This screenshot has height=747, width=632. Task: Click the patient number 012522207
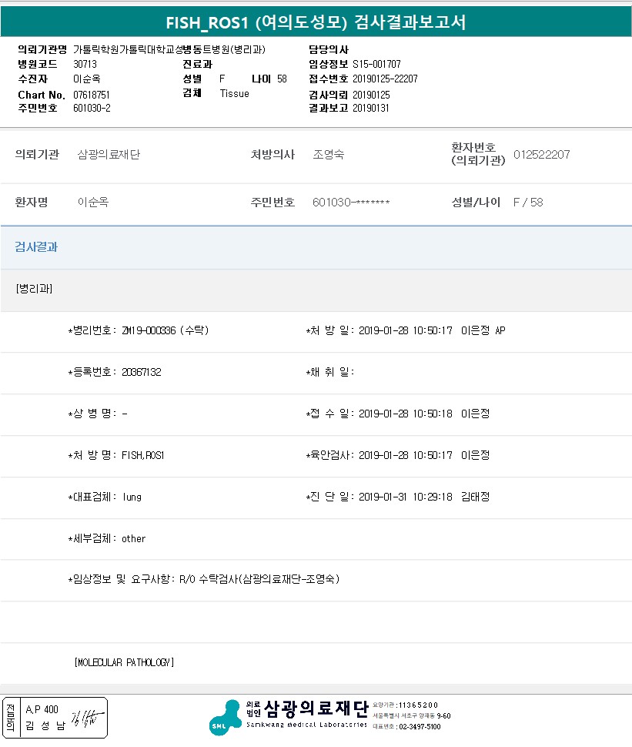(x=541, y=155)
